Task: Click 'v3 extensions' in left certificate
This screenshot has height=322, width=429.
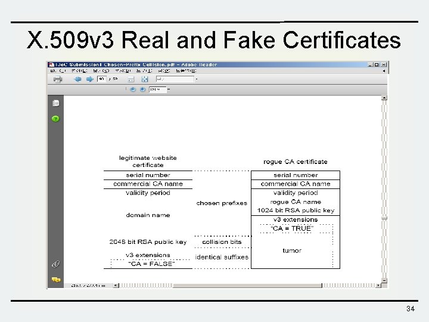Action: [x=148, y=255]
